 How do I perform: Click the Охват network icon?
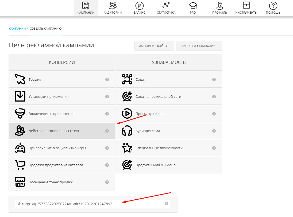(x=127, y=79)
